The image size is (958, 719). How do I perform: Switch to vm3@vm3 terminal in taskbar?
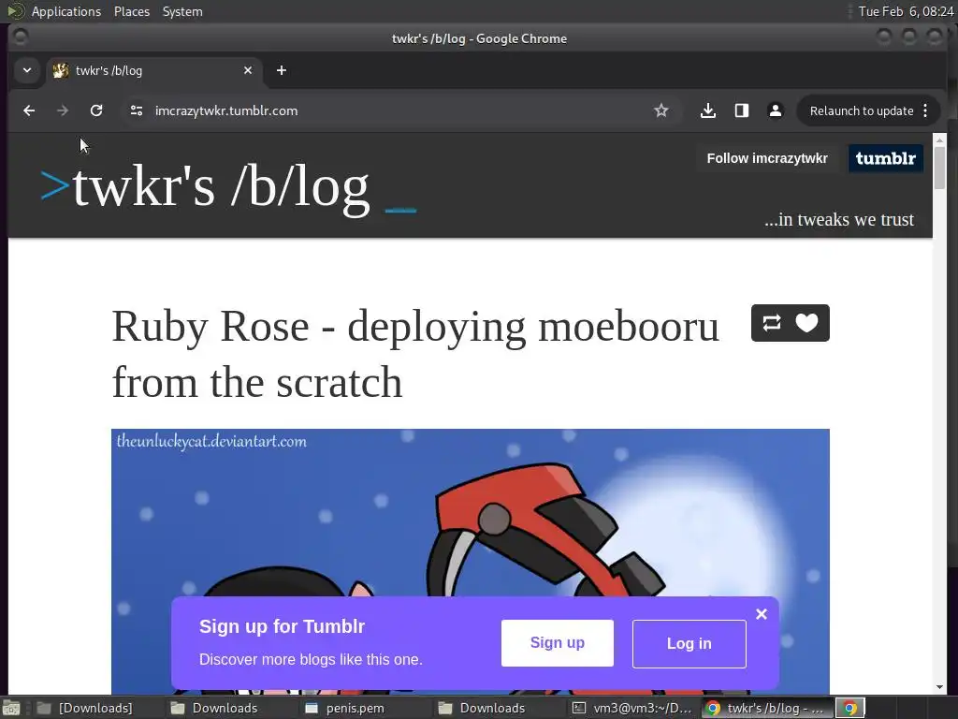click(632, 708)
